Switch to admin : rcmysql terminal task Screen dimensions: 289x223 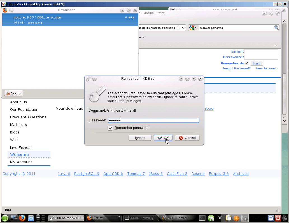[141, 218]
